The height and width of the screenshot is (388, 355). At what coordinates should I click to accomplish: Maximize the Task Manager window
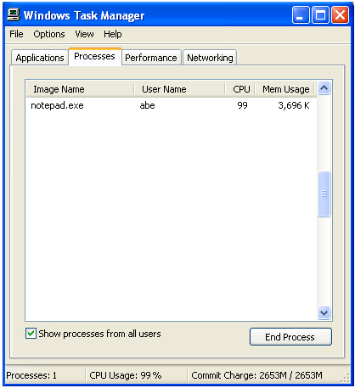[x=320, y=15]
